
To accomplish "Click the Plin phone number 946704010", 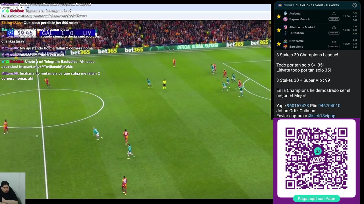I will pos(329,106).
